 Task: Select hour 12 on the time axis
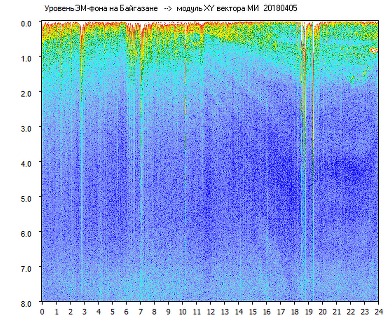(x=210, y=312)
